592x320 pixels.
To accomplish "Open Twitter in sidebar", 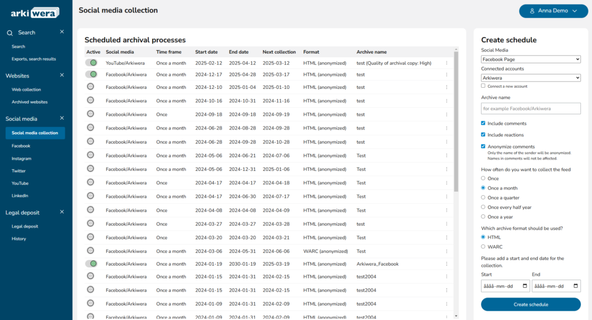I will pyautogui.click(x=18, y=171).
